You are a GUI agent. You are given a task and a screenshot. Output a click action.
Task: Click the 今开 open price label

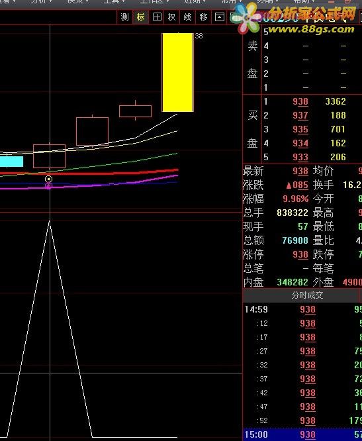click(323, 199)
